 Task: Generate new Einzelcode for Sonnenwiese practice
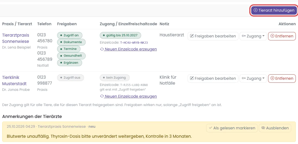pyautogui.click(x=129, y=49)
